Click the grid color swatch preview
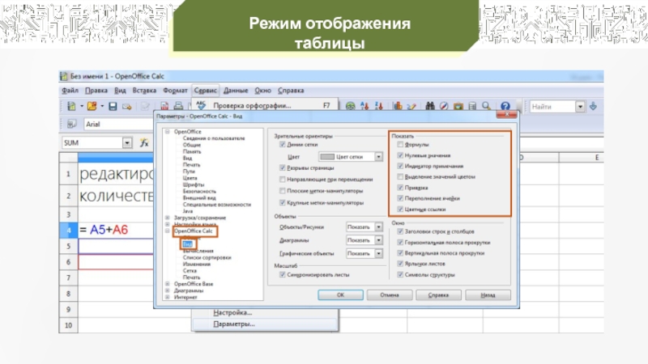648x364 pixels. [328, 156]
